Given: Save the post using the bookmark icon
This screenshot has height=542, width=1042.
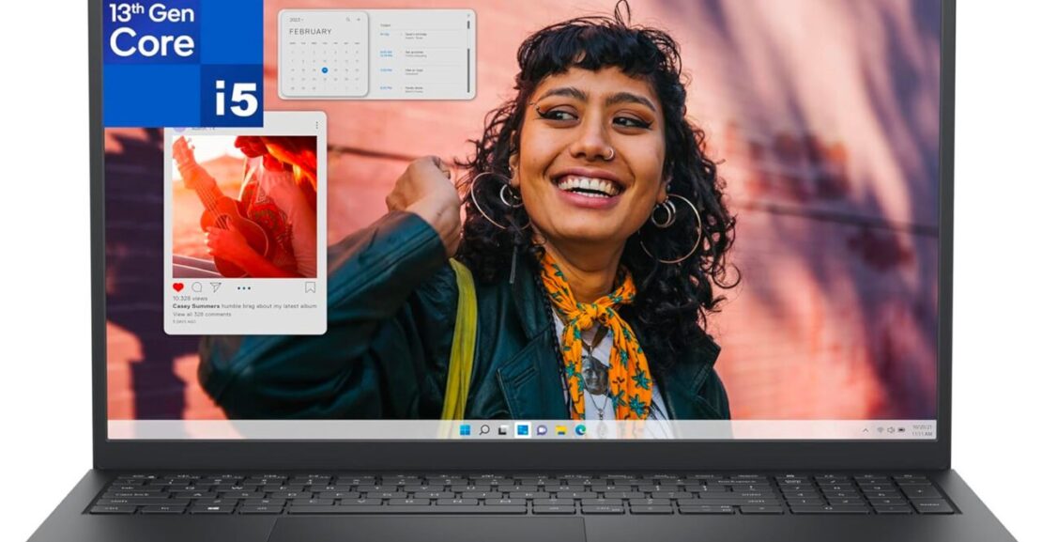Looking at the screenshot, I should [311, 288].
